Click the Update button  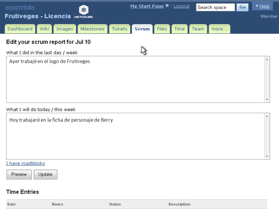tap(45, 174)
